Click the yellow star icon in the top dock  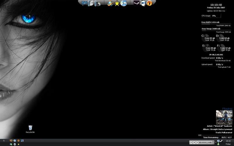click(x=117, y=4)
